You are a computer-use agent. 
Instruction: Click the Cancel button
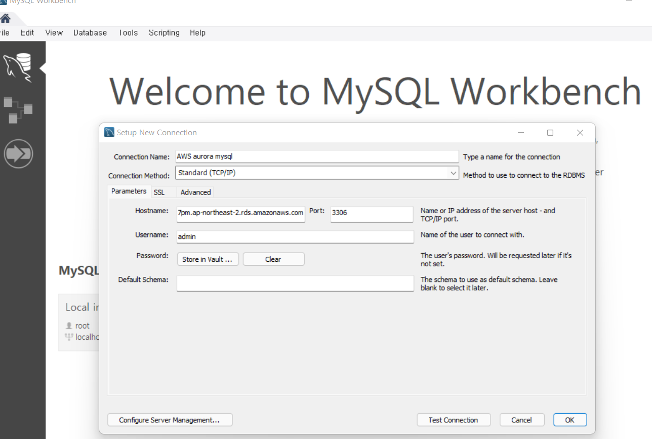point(521,420)
